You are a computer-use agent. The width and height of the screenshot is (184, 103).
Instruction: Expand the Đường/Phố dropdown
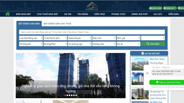pyautogui.click(x=55, y=44)
